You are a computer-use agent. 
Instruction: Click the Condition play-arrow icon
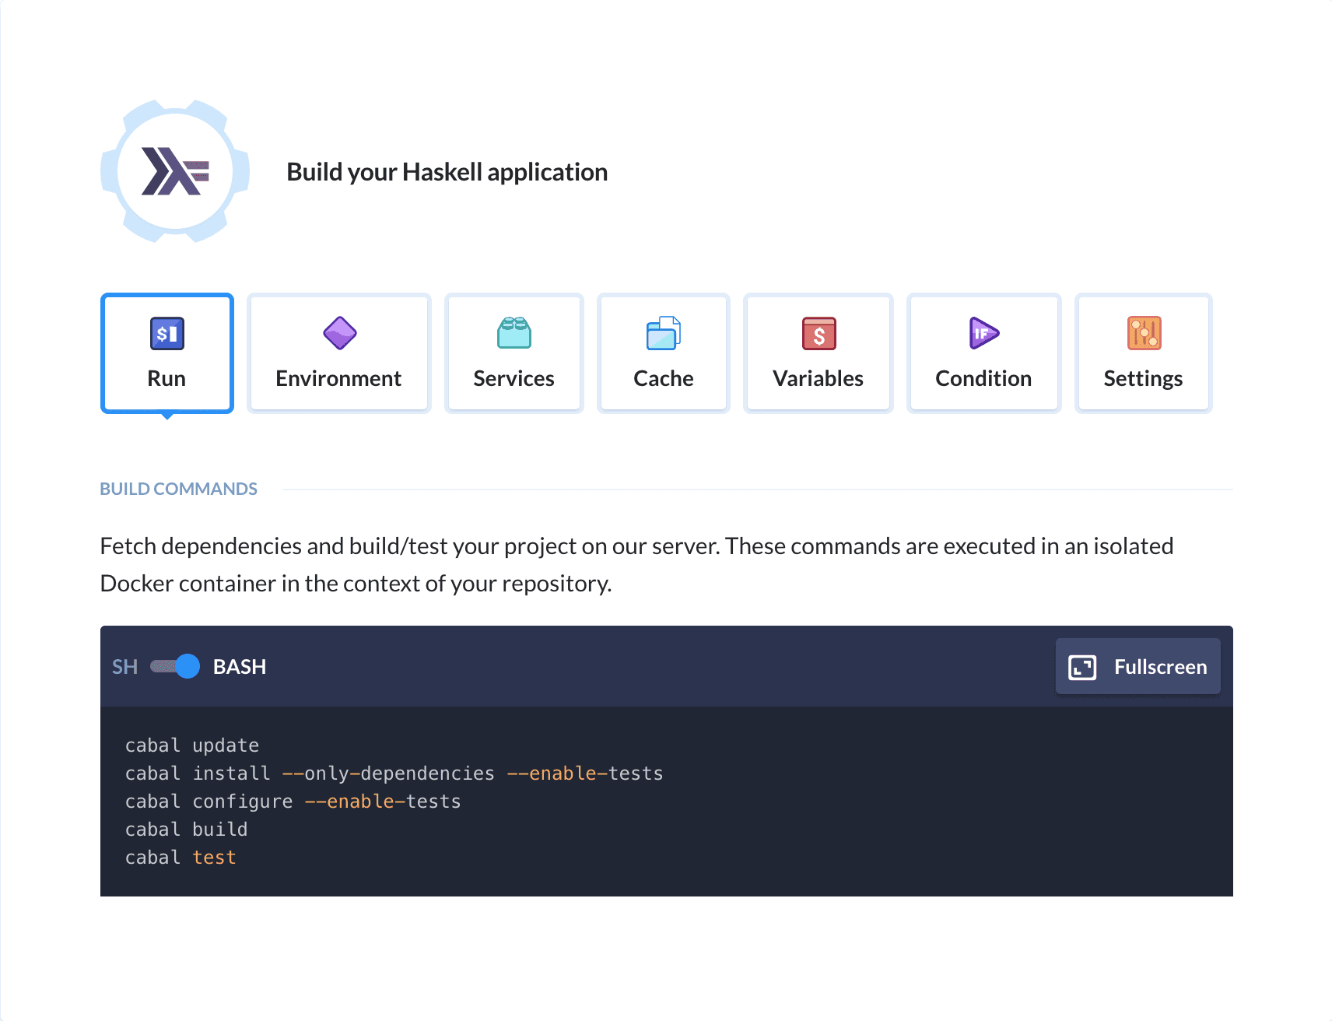983,333
